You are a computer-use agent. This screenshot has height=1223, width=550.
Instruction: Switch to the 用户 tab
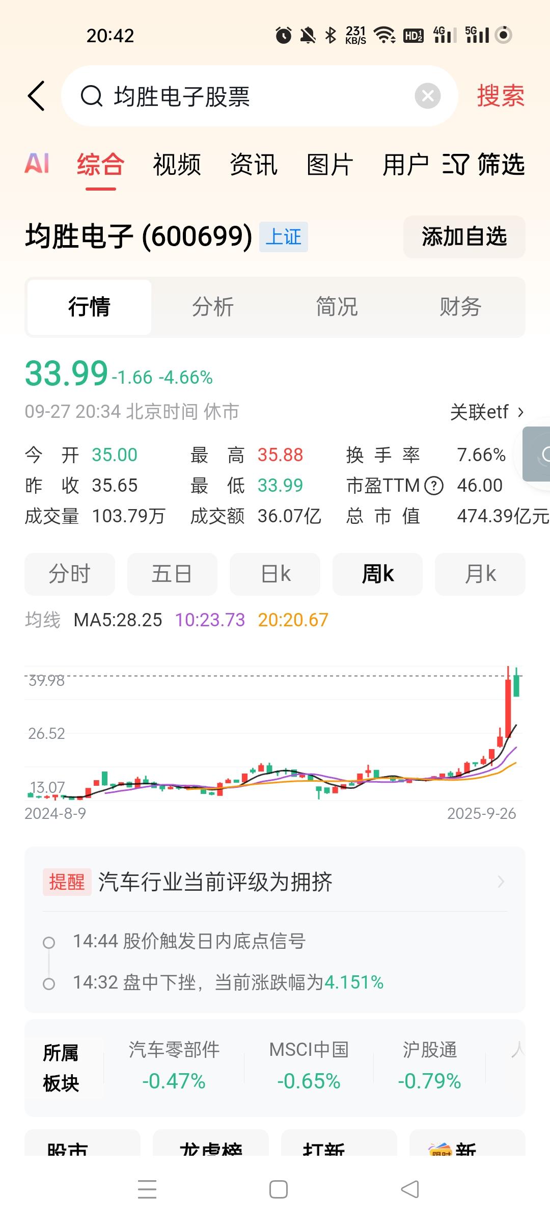click(x=406, y=165)
